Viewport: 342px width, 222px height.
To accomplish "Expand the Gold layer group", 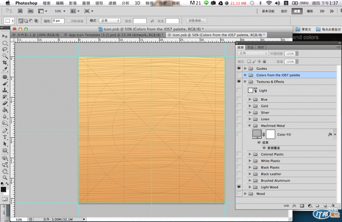I will point(250,106).
